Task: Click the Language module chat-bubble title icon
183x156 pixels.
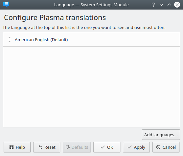Action: [x=6, y=5]
